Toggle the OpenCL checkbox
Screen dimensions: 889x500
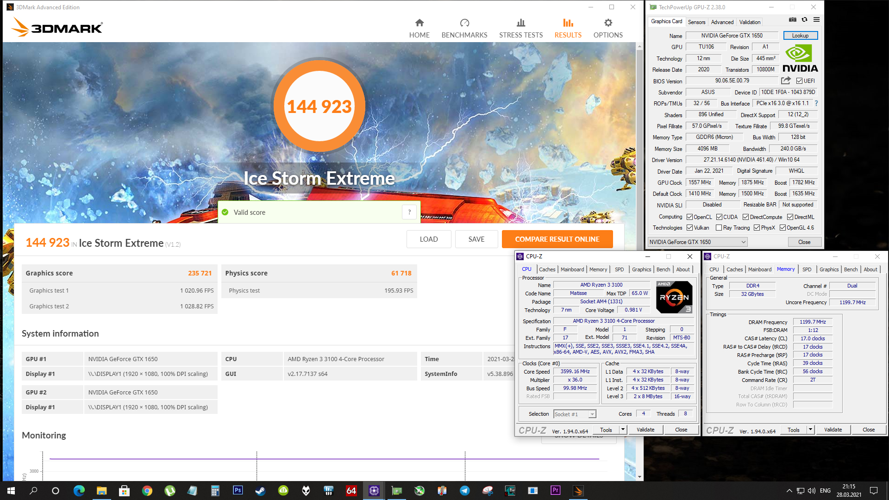[x=689, y=217]
